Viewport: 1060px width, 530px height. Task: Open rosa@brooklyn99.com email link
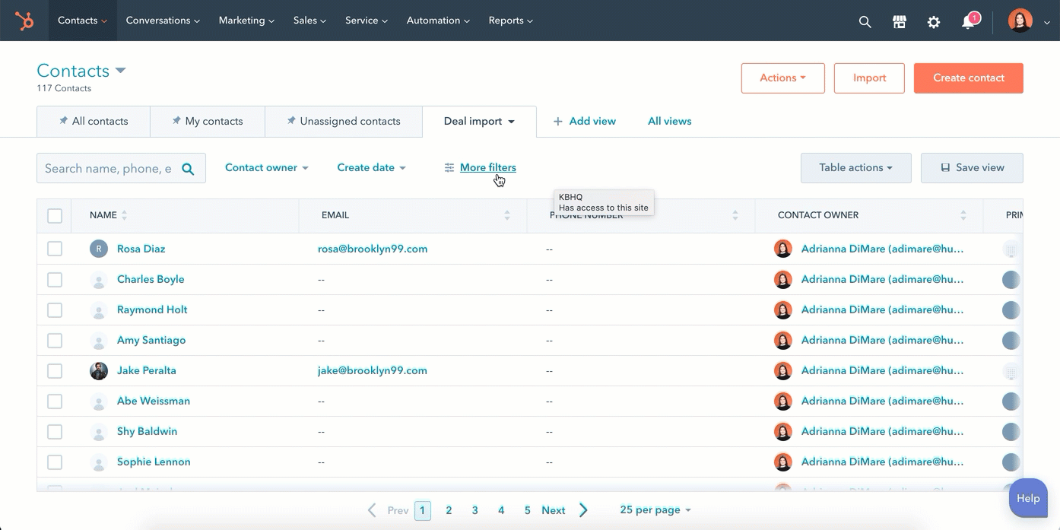[x=373, y=249]
